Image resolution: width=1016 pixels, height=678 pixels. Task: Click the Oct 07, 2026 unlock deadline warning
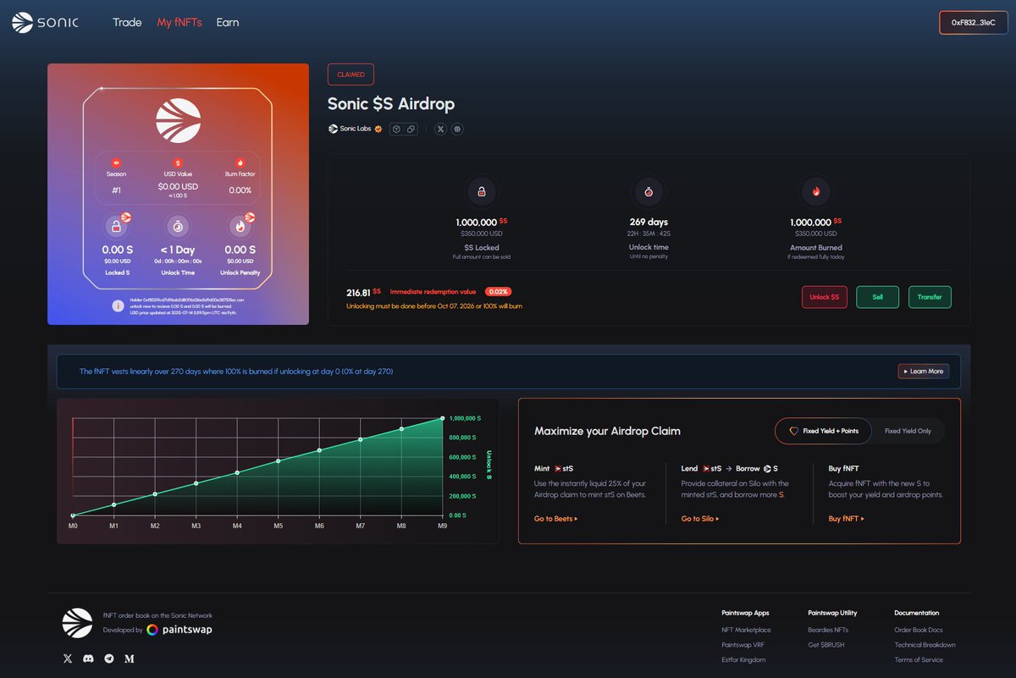434,306
